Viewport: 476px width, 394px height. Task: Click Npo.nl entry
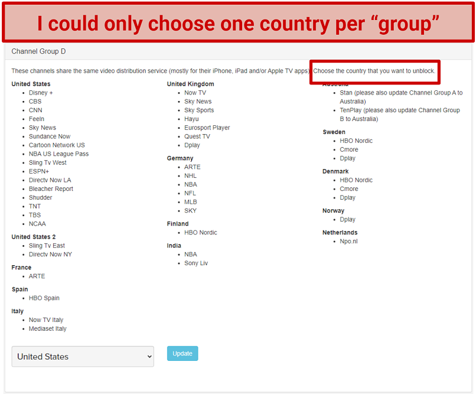pyautogui.click(x=348, y=242)
